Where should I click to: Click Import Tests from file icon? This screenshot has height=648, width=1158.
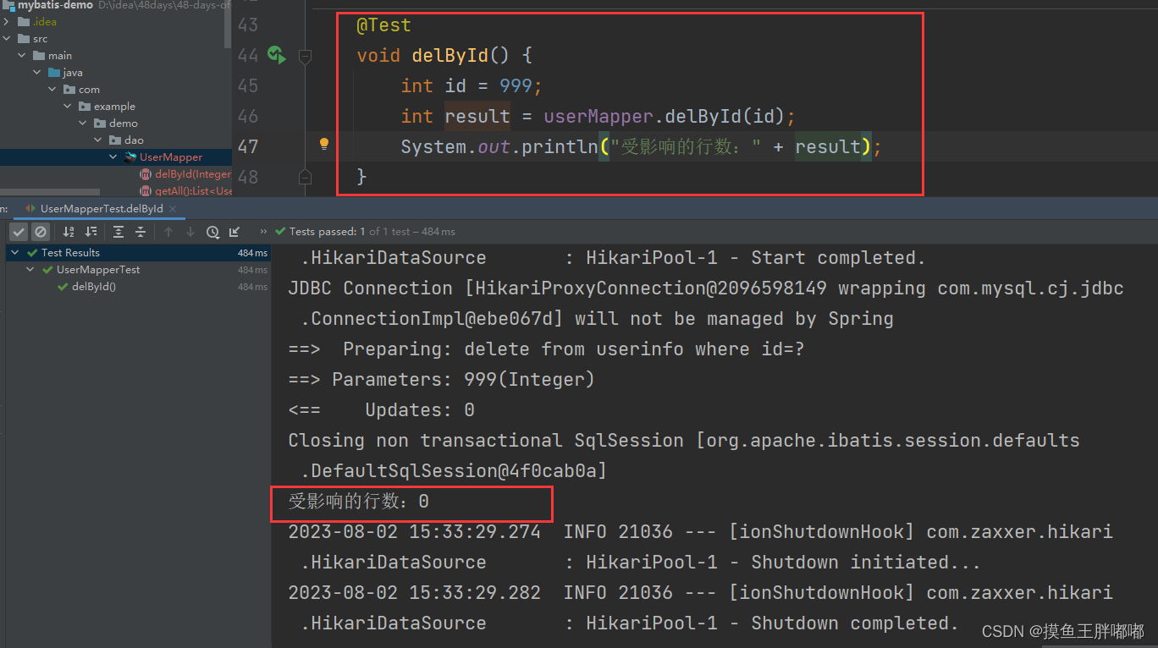[234, 232]
